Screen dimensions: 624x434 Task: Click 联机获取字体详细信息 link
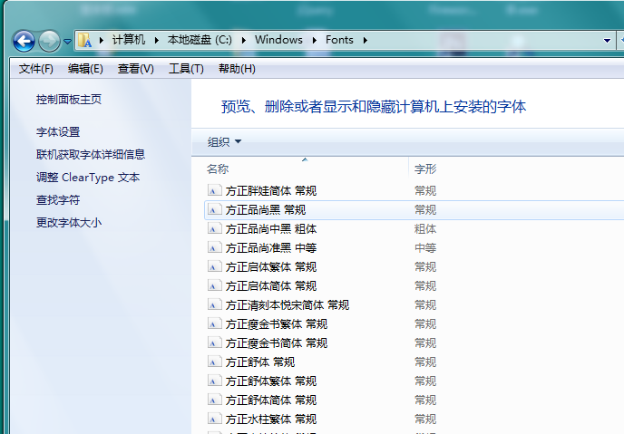coord(91,154)
